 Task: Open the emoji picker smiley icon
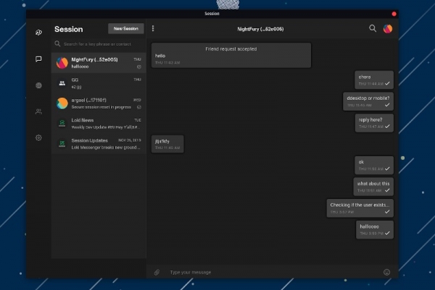point(386,272)
